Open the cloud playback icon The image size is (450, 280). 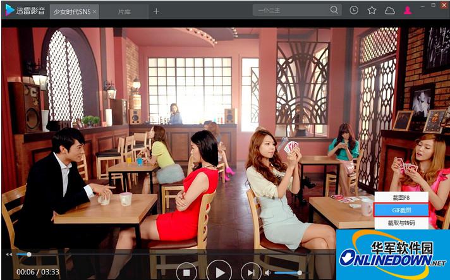389,10
